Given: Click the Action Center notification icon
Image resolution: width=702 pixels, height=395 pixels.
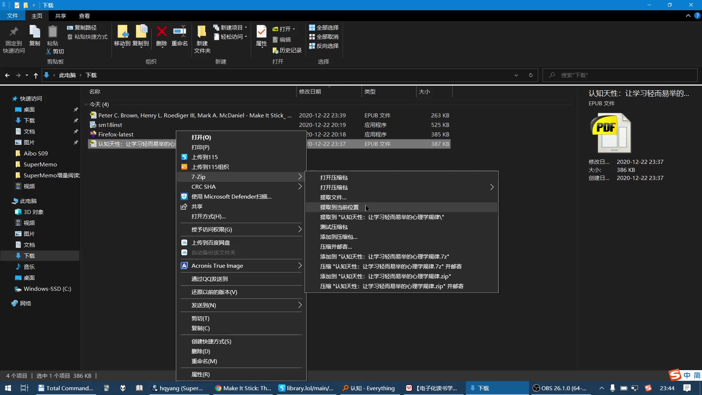Looking at the screenshot, I should (687, 388).
